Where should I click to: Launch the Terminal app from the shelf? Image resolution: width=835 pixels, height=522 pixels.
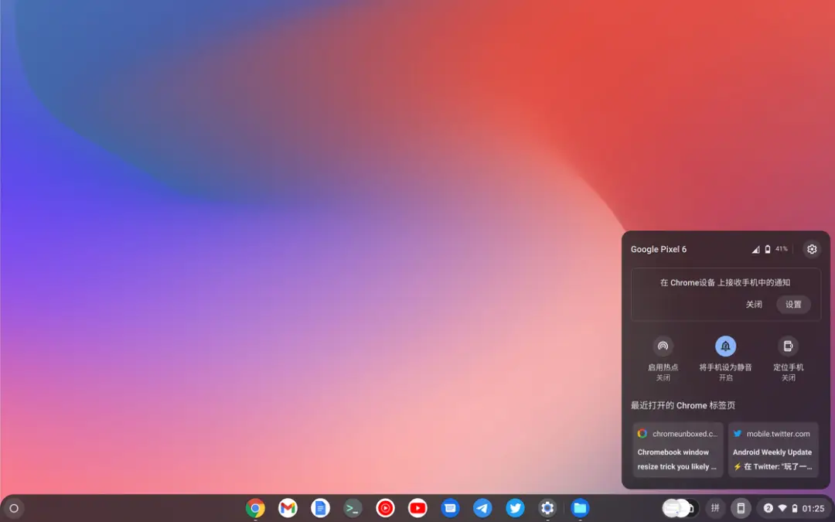click(x=353, y=508)
